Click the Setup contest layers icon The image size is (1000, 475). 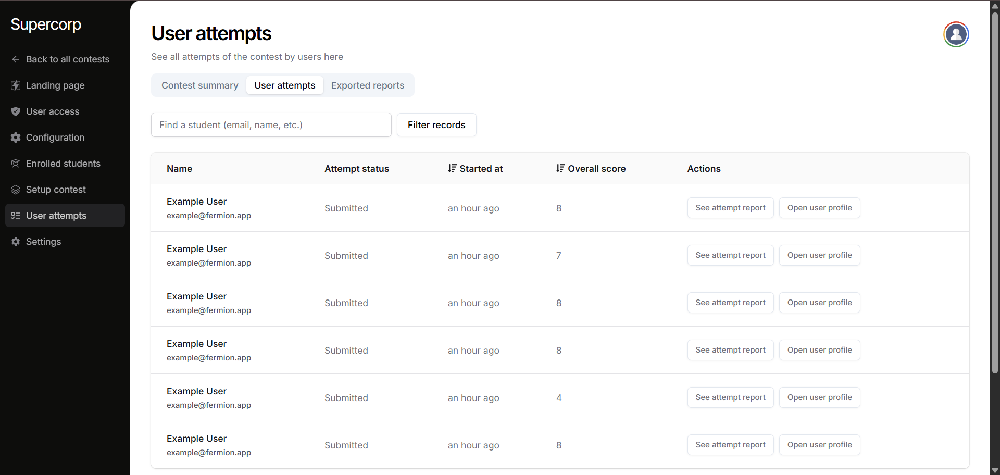[x=16, y=190]
